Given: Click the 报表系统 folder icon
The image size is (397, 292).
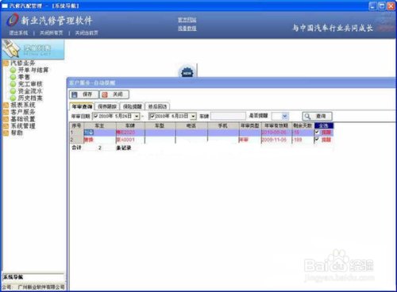Looking at the screenshot, I should [6, 106].
